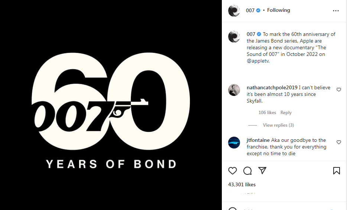
Task: Click the Following button
Action: pyautogui.click(x=278, y=10)
